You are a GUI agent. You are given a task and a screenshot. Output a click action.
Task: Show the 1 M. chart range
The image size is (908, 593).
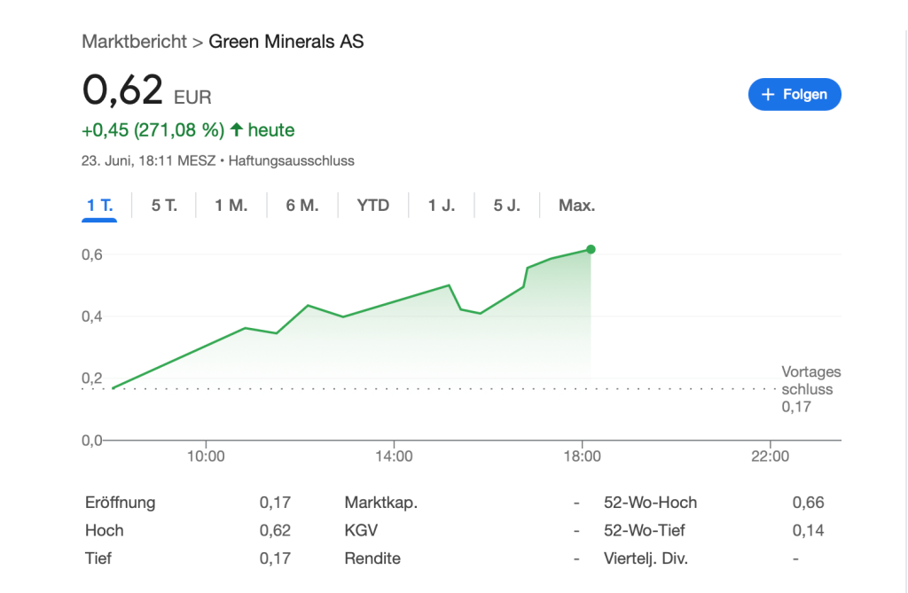pyautogui.click(x=231, y=206)
